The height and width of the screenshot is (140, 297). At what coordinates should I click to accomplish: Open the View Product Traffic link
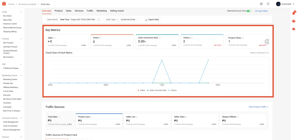point(258,107)
